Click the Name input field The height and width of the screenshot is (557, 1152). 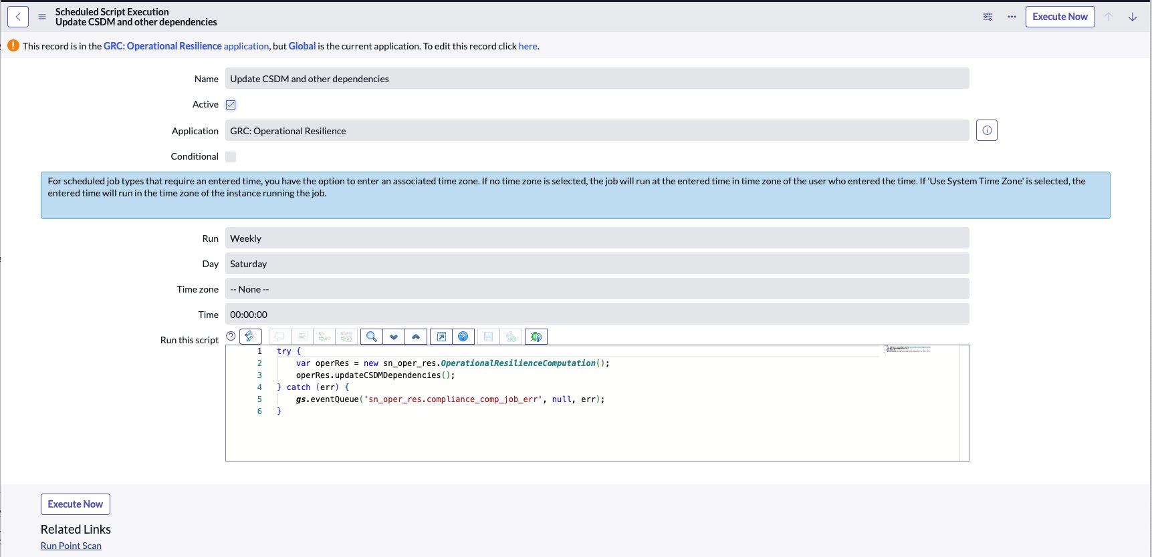597,78
